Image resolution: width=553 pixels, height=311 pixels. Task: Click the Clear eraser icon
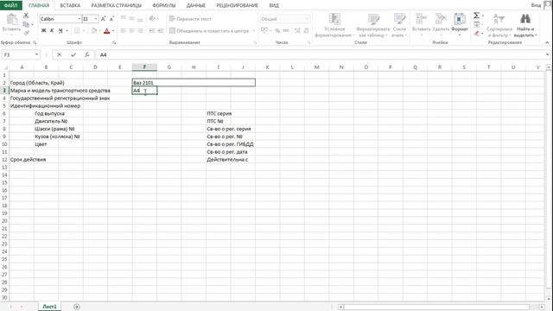[x=476, y=33]
